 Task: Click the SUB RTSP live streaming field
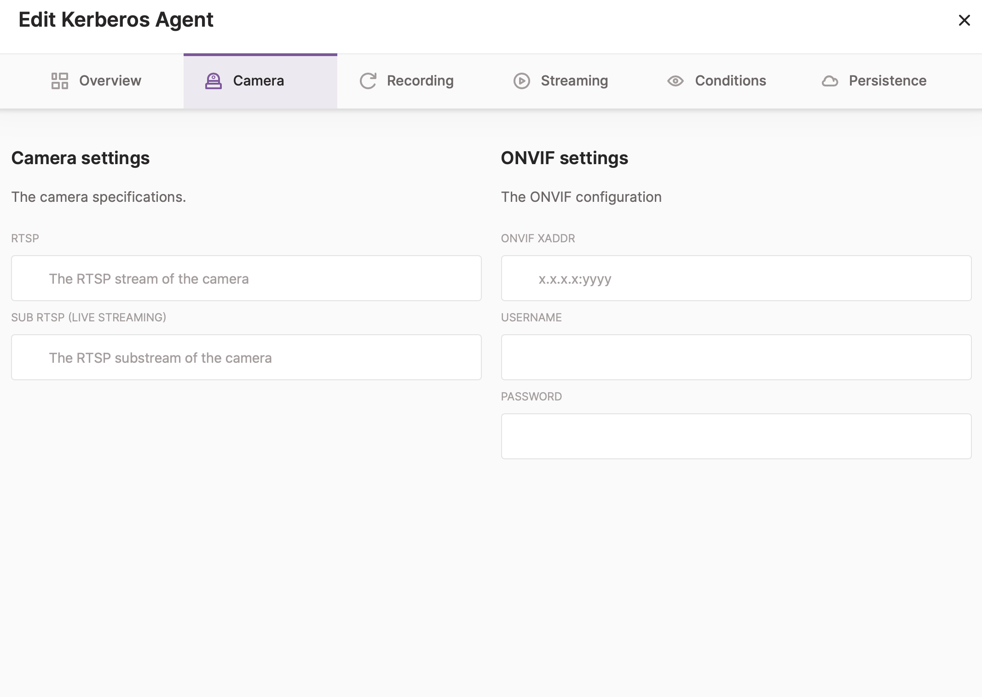coord(246,357)
